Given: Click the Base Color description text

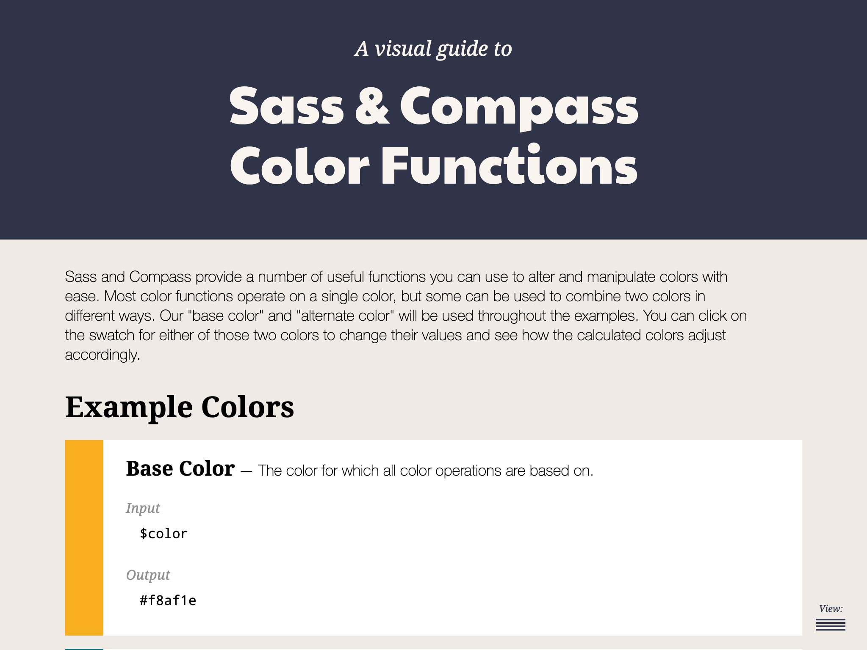Looking at the screenshot, I should pos(425,471).
